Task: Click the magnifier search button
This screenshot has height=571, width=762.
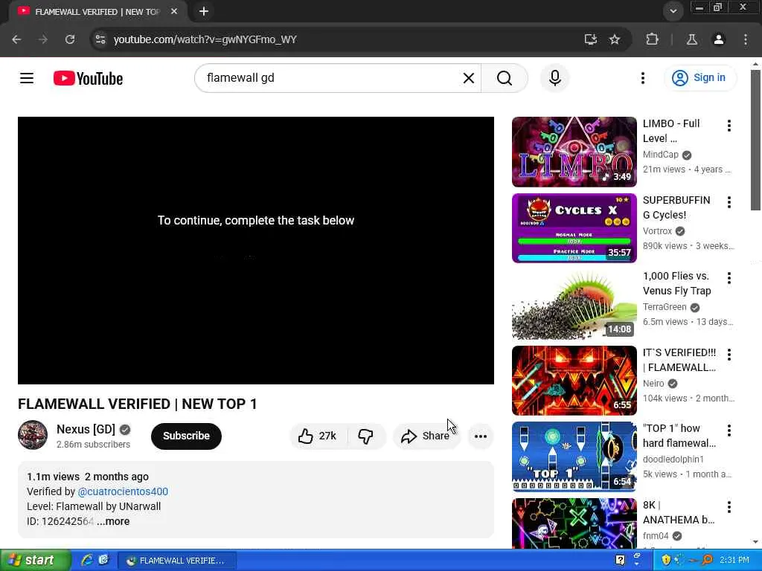Action: click(x=505, y=78)
